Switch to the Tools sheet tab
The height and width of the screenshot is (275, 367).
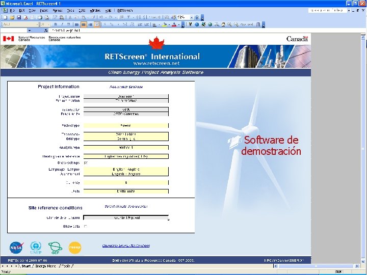click(66, 266)
